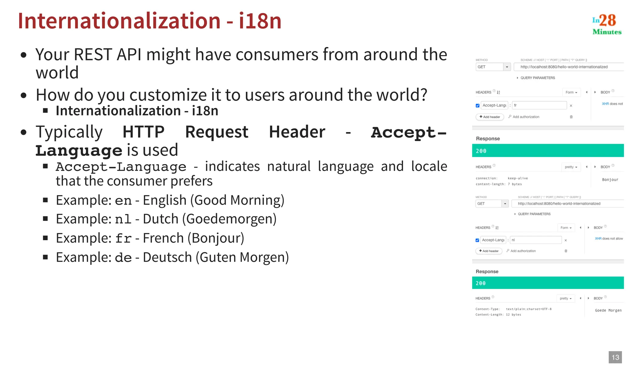
Task: Click the 200 status bar above Bonjour
Action: [x=548, y=151]
